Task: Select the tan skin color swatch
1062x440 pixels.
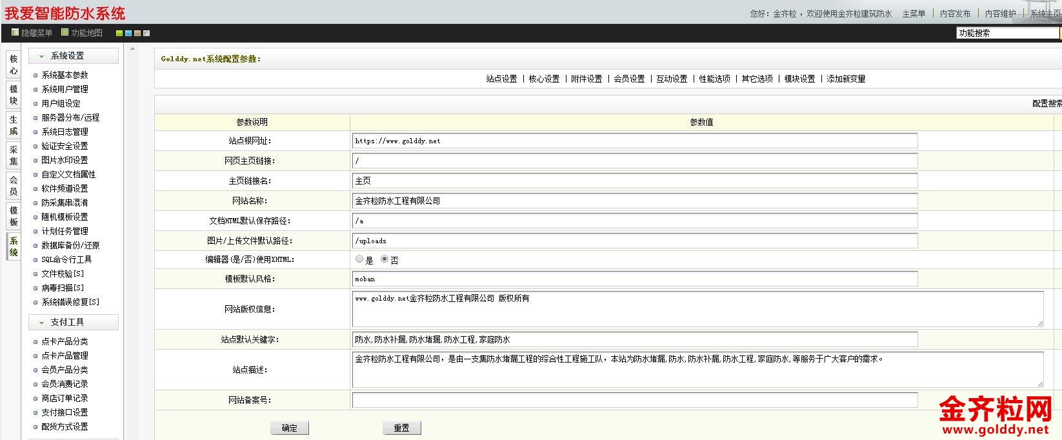Action: (137, 33)
